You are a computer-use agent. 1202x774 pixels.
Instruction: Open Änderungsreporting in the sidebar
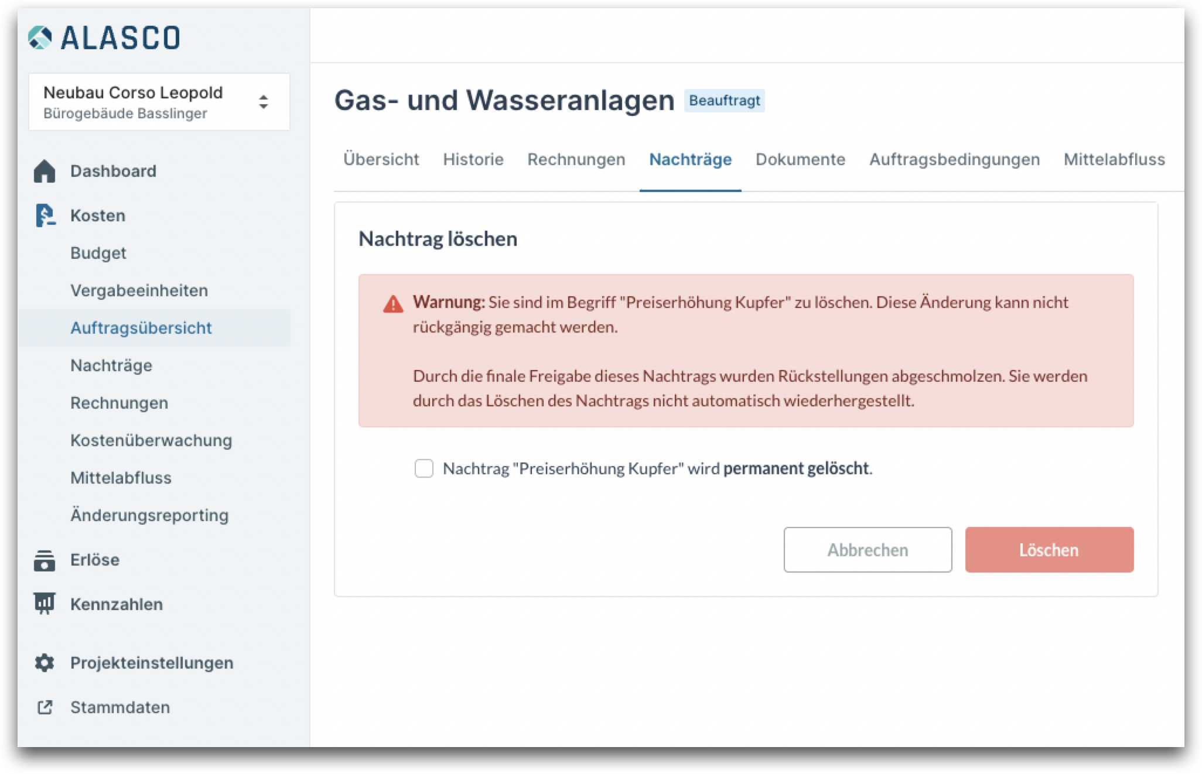[149, 515]
